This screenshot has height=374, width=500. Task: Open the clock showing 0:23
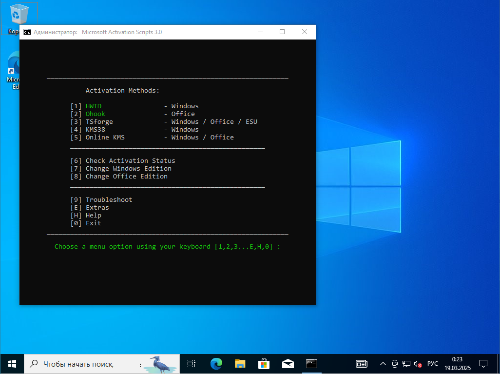tap(458, 364)
